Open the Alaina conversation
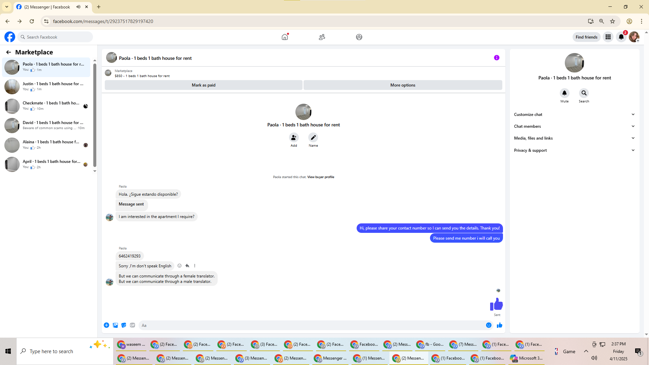 click(46, 145)
